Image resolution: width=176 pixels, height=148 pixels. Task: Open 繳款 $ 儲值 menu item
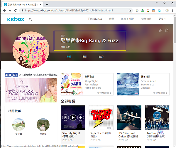click(128, 19)
